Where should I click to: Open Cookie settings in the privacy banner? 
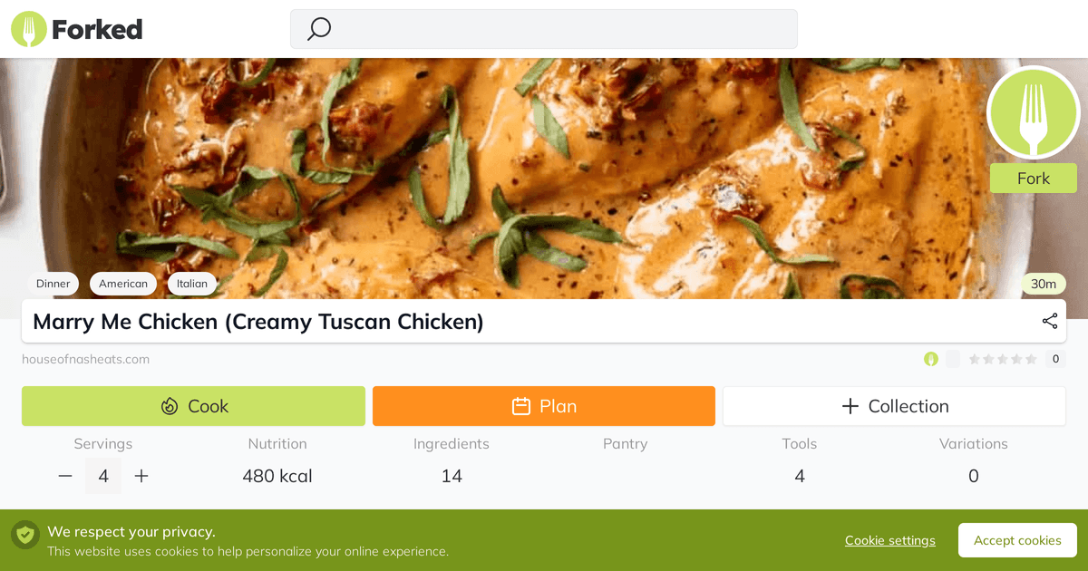click(889, 540)
